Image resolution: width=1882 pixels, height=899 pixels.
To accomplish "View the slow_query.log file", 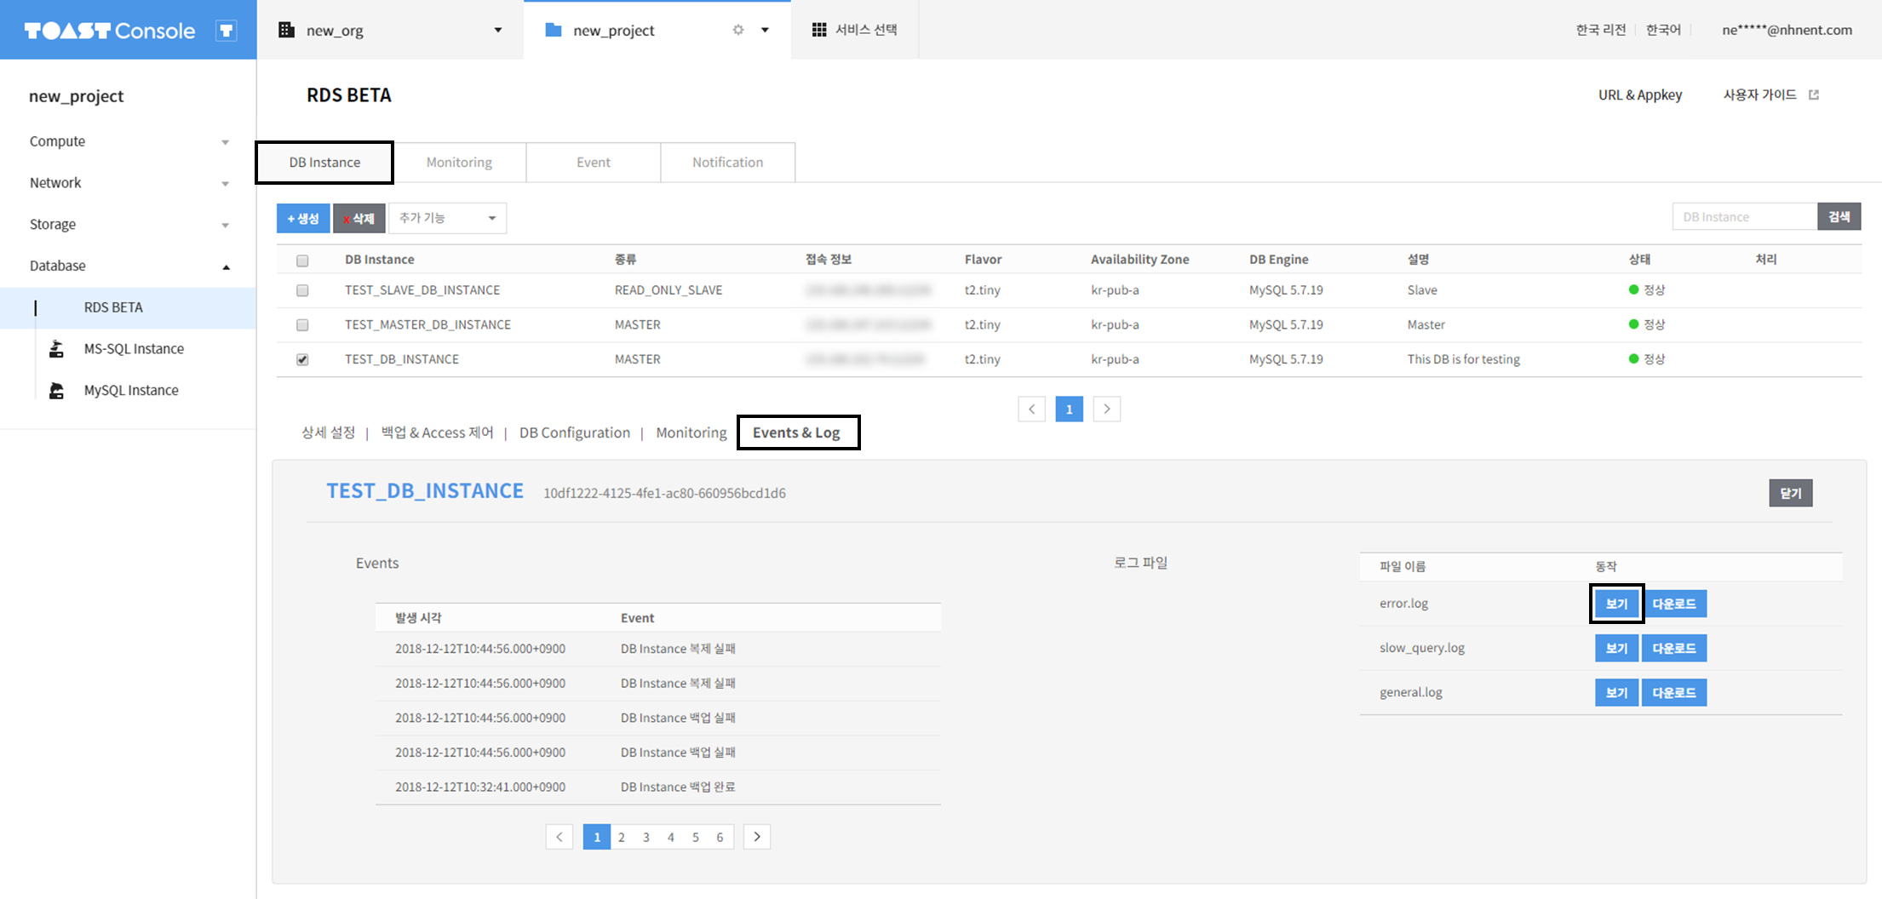I will coord(1616,648).
